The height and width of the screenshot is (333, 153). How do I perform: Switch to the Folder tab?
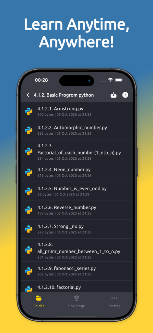pyautogui.click(x=39, y=301)
